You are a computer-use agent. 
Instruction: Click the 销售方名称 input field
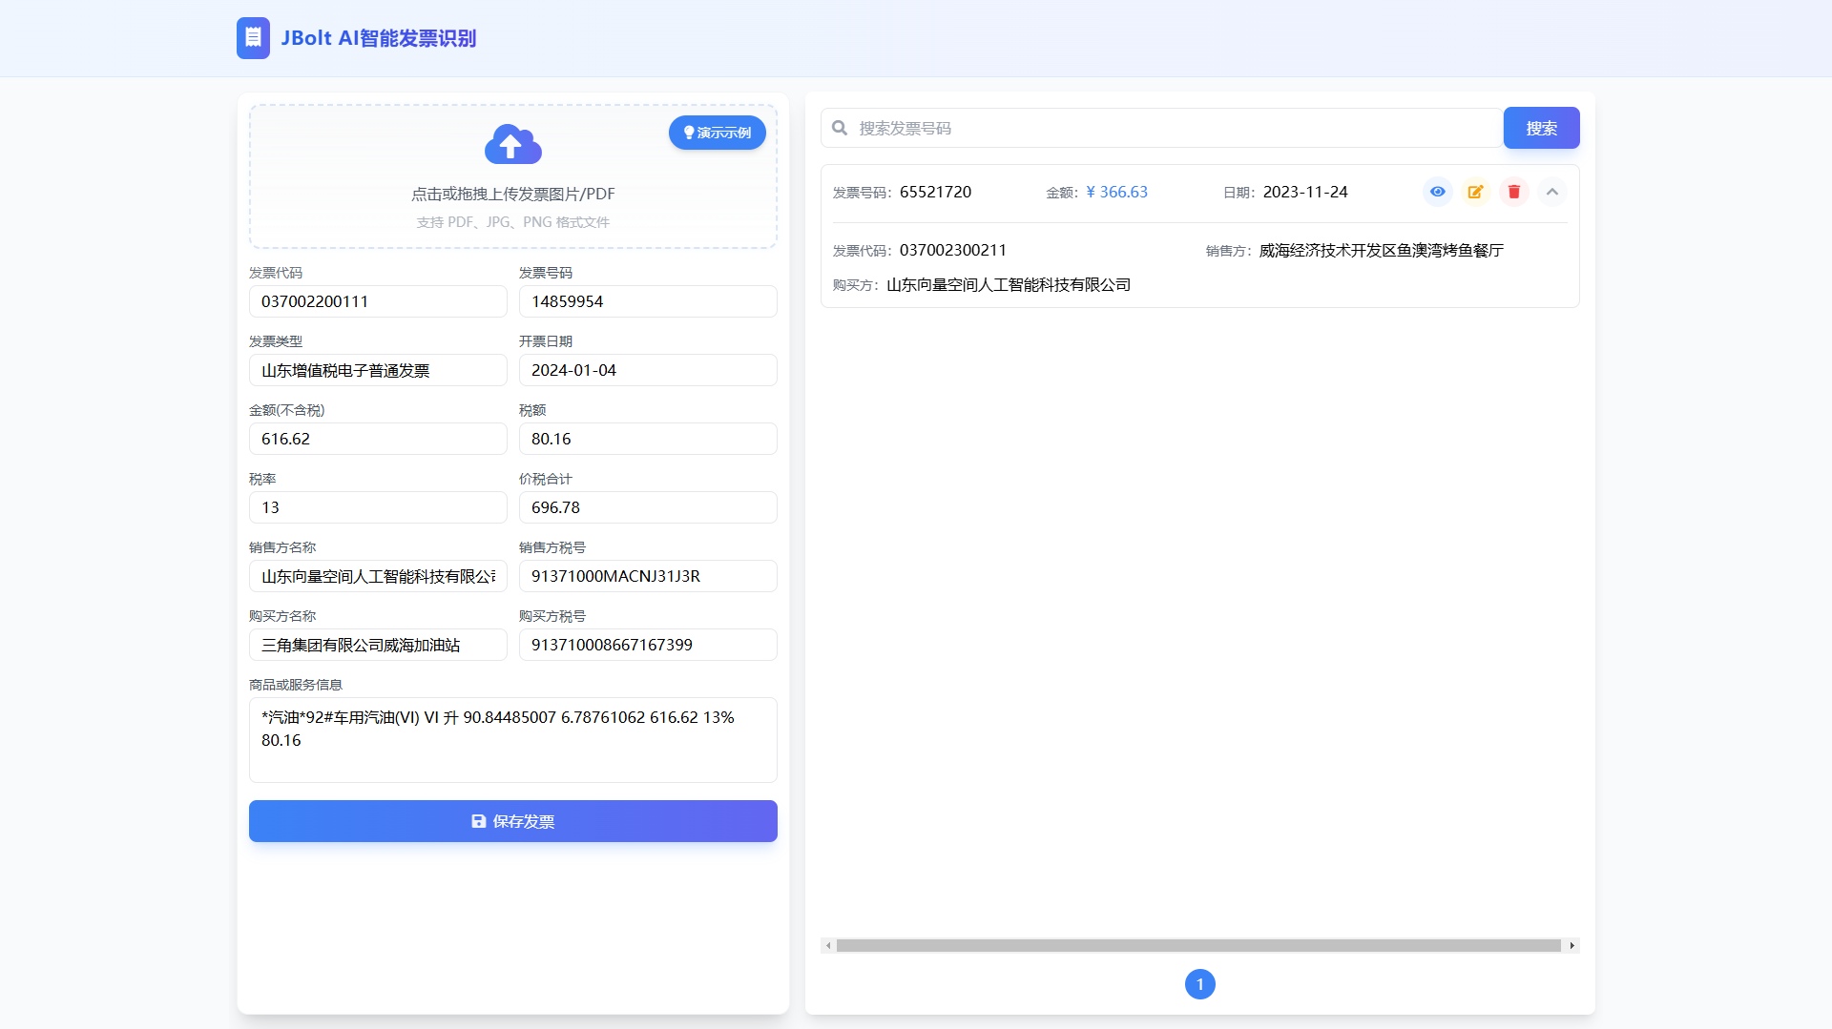[x=378, y=576]
